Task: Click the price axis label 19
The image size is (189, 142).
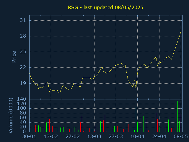Action: tap(23, 83)
